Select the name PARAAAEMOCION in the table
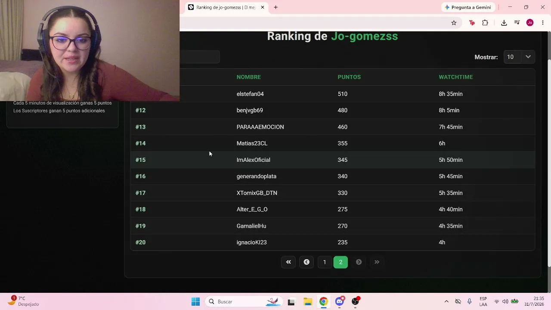The height and width of the screenshot is (310, 551). [260, 127]
